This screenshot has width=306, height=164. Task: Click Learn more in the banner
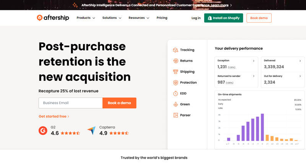coord(219,5)
